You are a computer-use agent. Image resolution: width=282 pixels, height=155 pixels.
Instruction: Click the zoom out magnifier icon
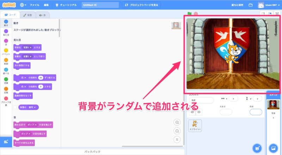coord(177,131)
